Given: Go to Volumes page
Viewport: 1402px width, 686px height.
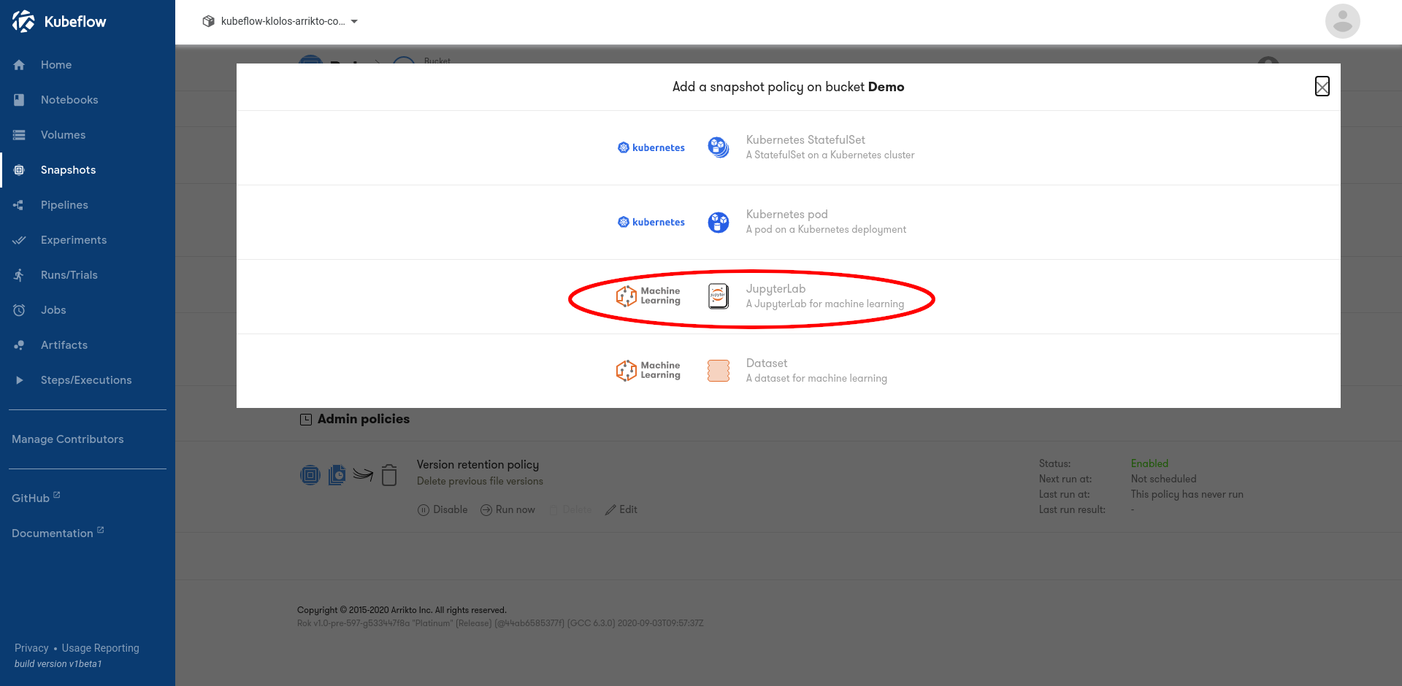Looking at the screenshot, I should 63,135.
